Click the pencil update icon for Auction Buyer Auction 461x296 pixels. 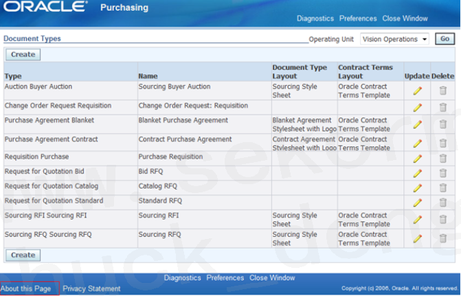click(x=418, y=91)
